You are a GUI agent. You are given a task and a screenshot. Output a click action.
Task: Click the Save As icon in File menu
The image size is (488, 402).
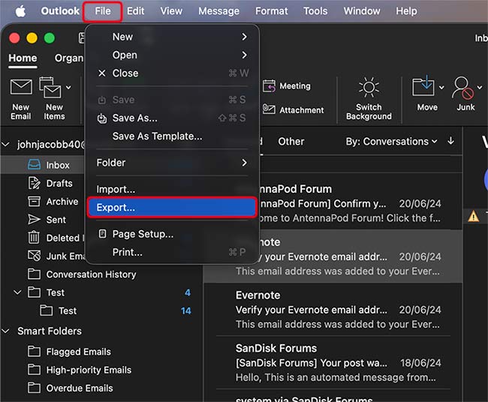pos(102,118)
